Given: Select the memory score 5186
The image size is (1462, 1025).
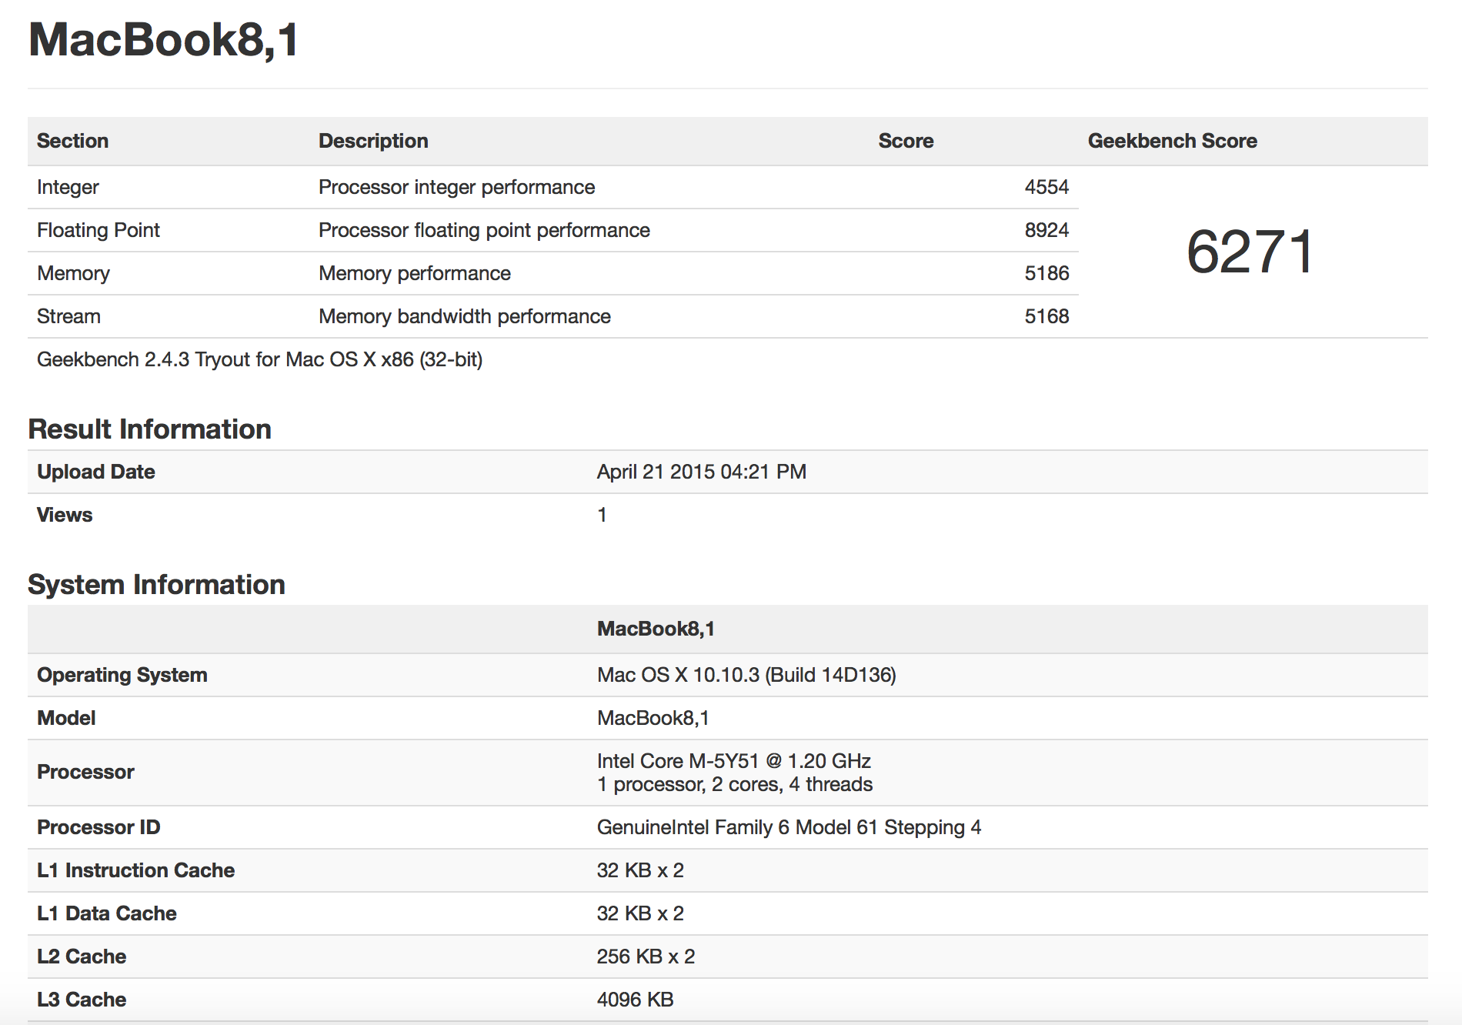Looking at the screenshot, I should [1046, 273].
